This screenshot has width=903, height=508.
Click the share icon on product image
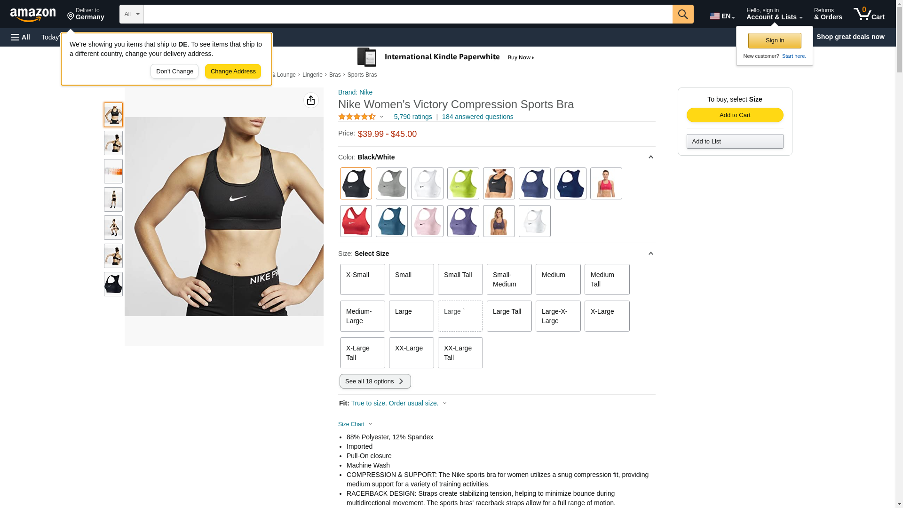pos(311,100)
